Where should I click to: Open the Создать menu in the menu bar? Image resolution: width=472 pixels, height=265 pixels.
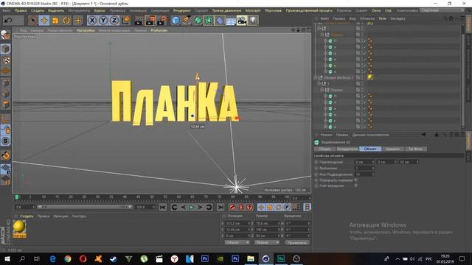tap(38, 10)
